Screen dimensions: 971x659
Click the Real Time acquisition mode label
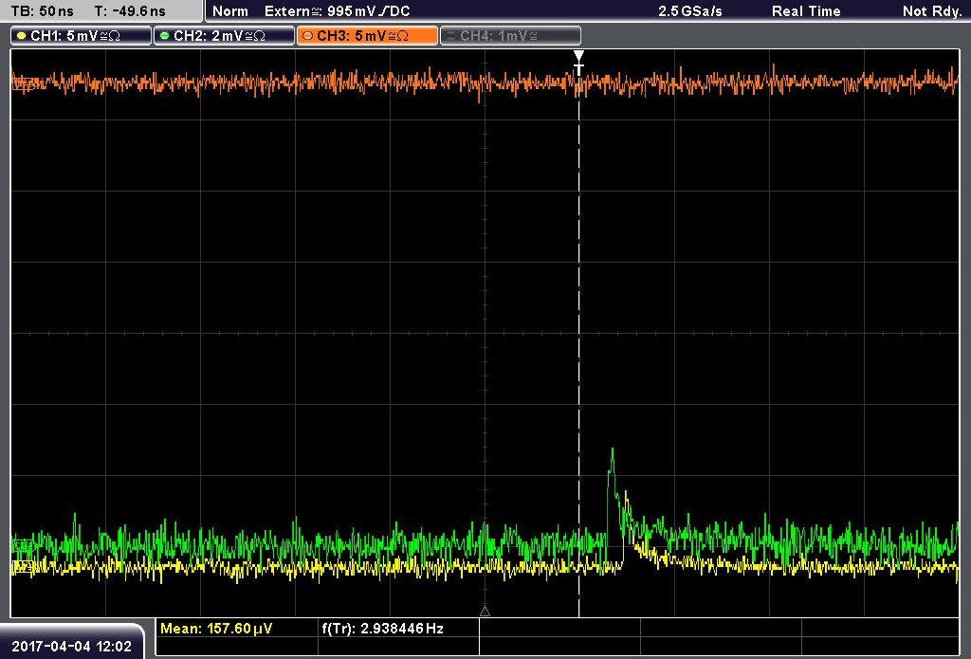pyautogui.click(x=806, y=11)
